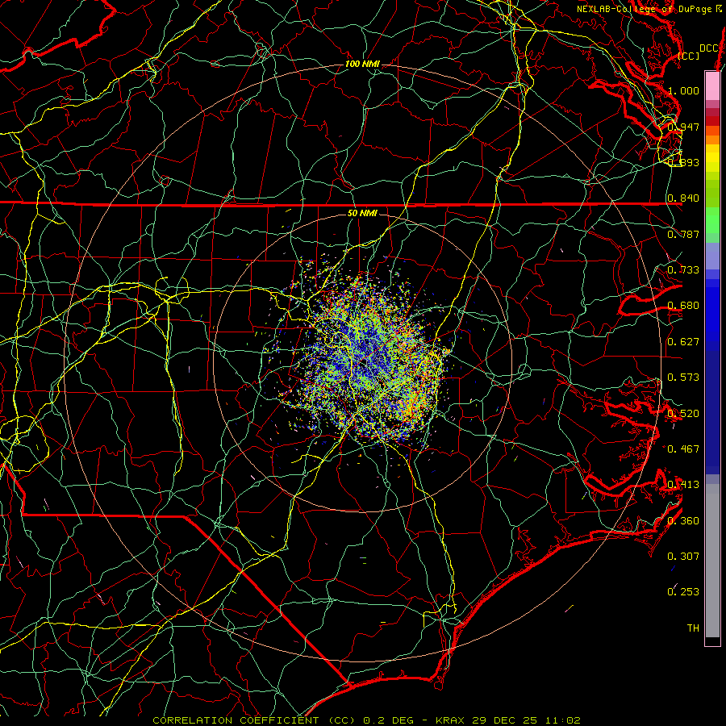726x726 pixels.
Task: Click the Correlation Coefficient KRAX footer caption
Action: coord(366,720)
